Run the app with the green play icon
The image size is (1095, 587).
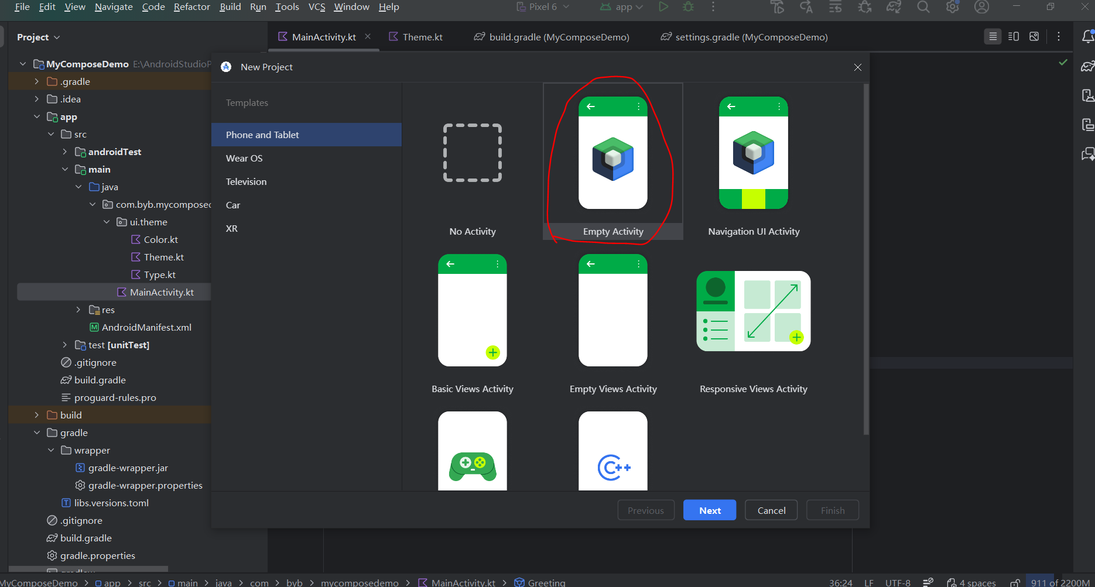click(663, 7)
